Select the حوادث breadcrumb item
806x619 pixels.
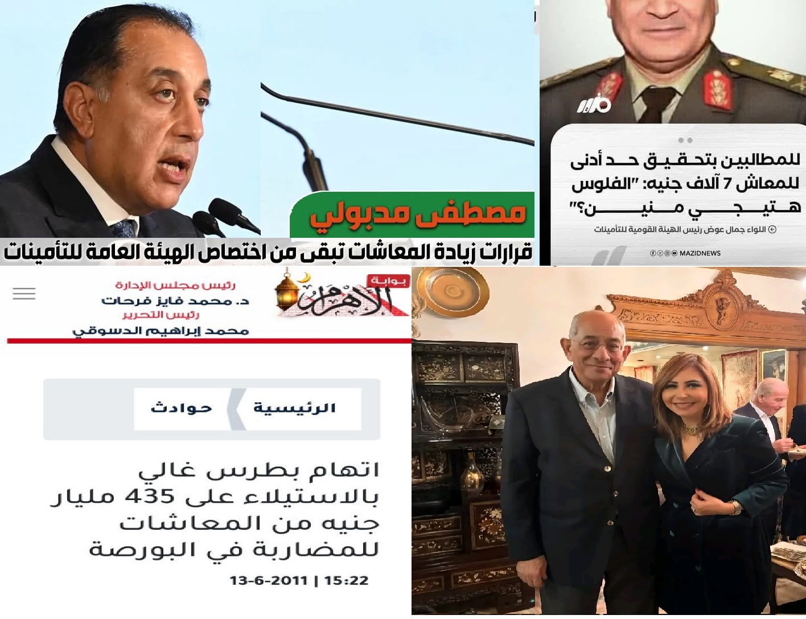click(x=181, y=408)
